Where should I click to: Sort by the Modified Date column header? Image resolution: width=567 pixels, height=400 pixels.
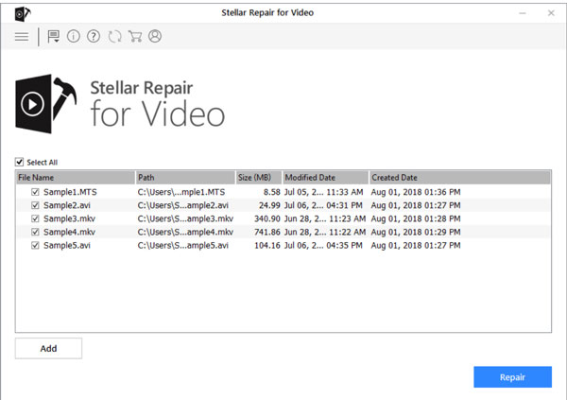(324, 177)
